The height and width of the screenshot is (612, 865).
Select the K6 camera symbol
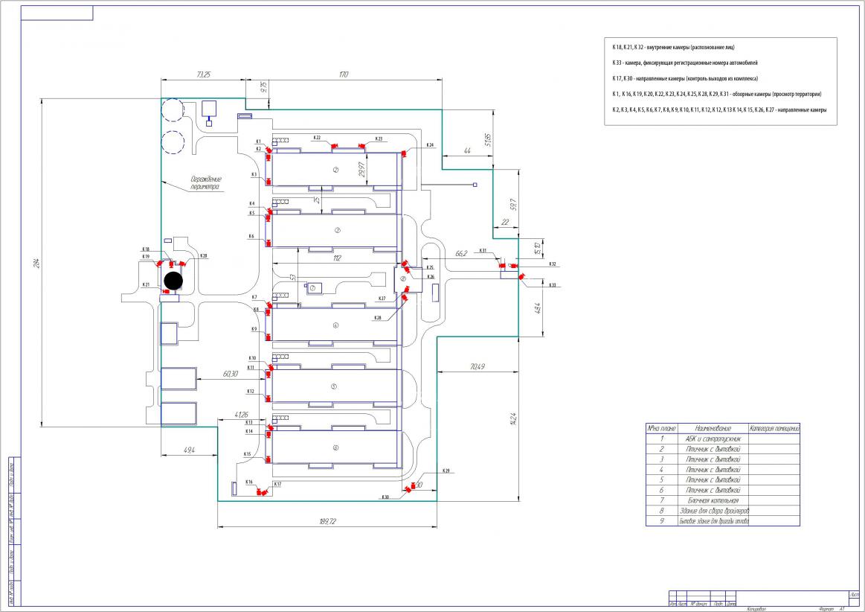(268, 242)
